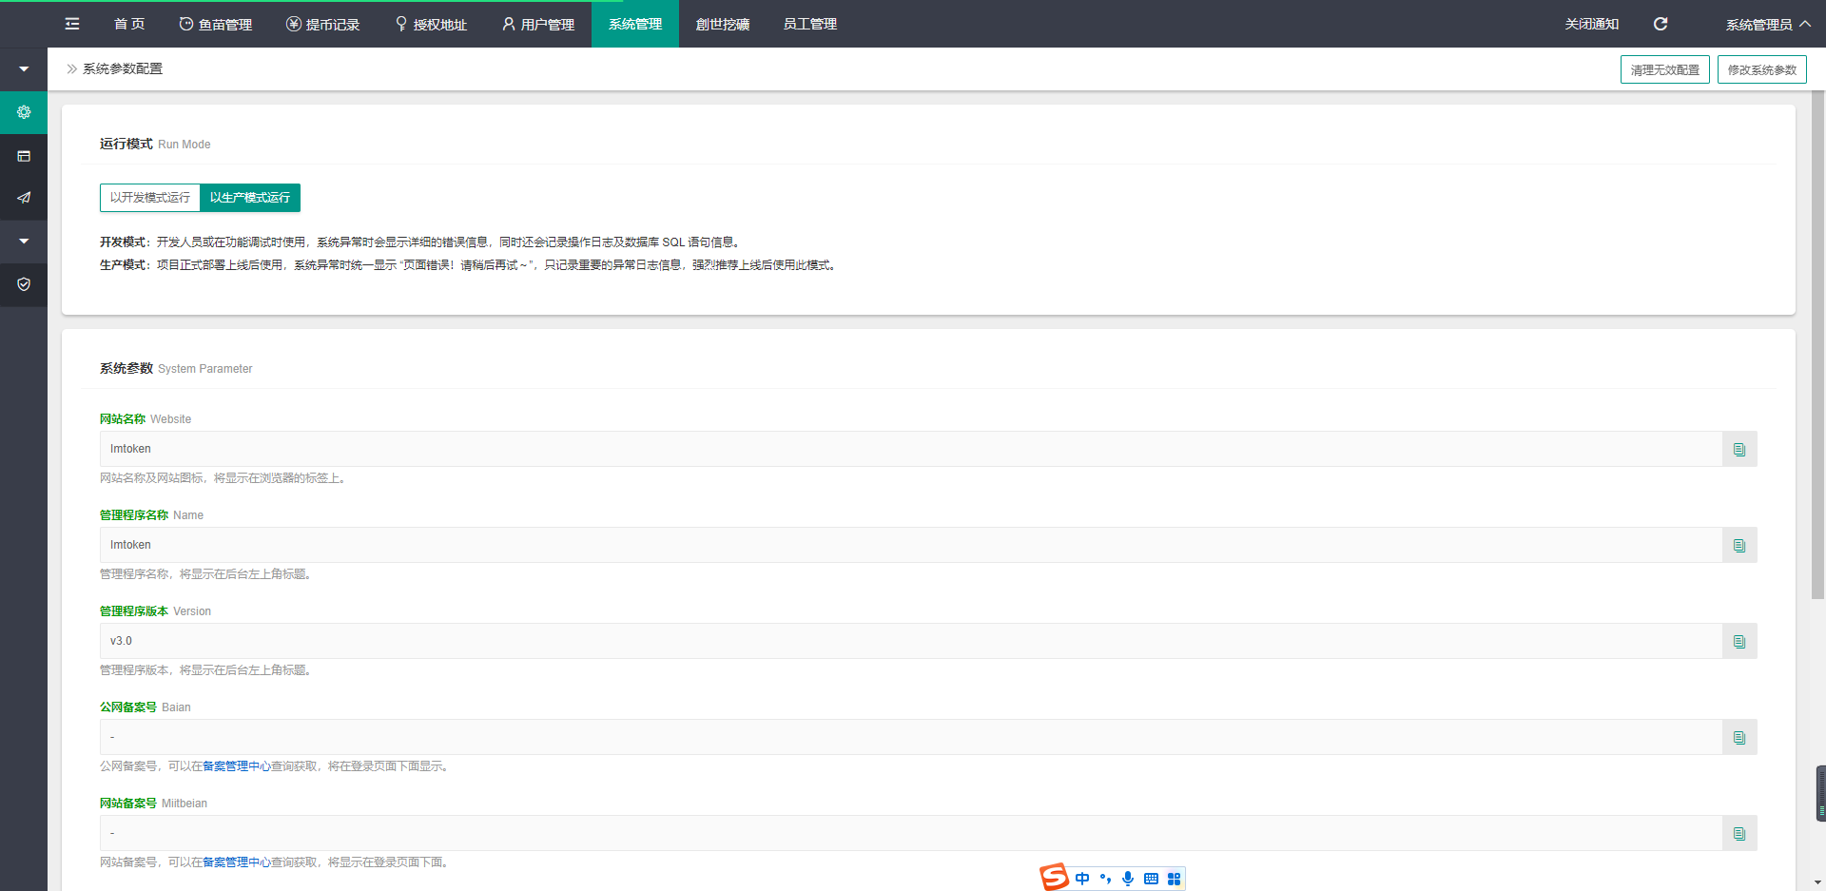This screenshot has width=1826, height=891.
Task: Open the shield check sidebar icon
Action: coord(24,284)
